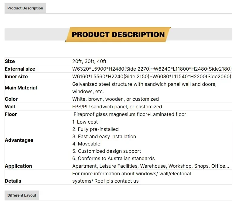Open the Product Description tab
Viewport: 242px width, 203px height.
click(25, 8)
